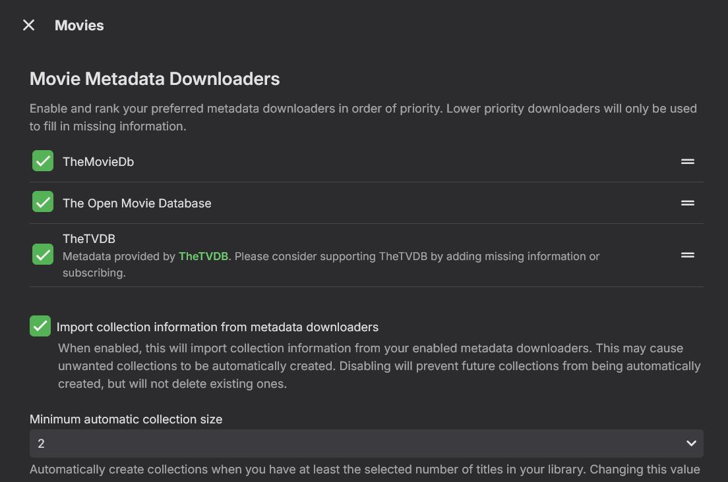The width and height of the screenshot is (728, 482).
Task: Click the TheMovieDb reorder drag handle
Action: click(x=688, y=161)
